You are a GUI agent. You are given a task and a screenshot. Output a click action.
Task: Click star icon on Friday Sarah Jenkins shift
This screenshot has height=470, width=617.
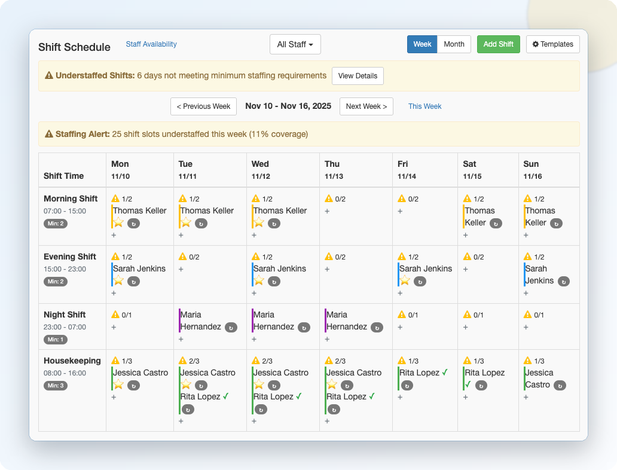pos(405,280)
